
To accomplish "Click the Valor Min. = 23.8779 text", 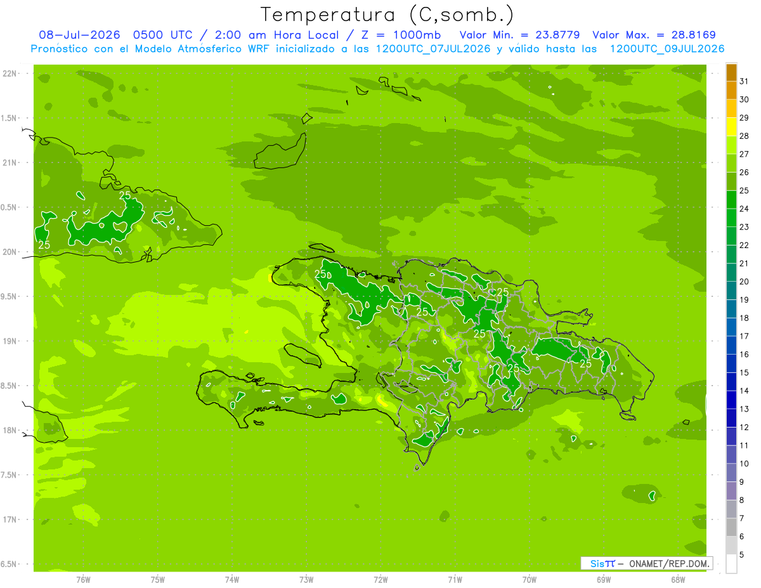I will tap(519, 35).
